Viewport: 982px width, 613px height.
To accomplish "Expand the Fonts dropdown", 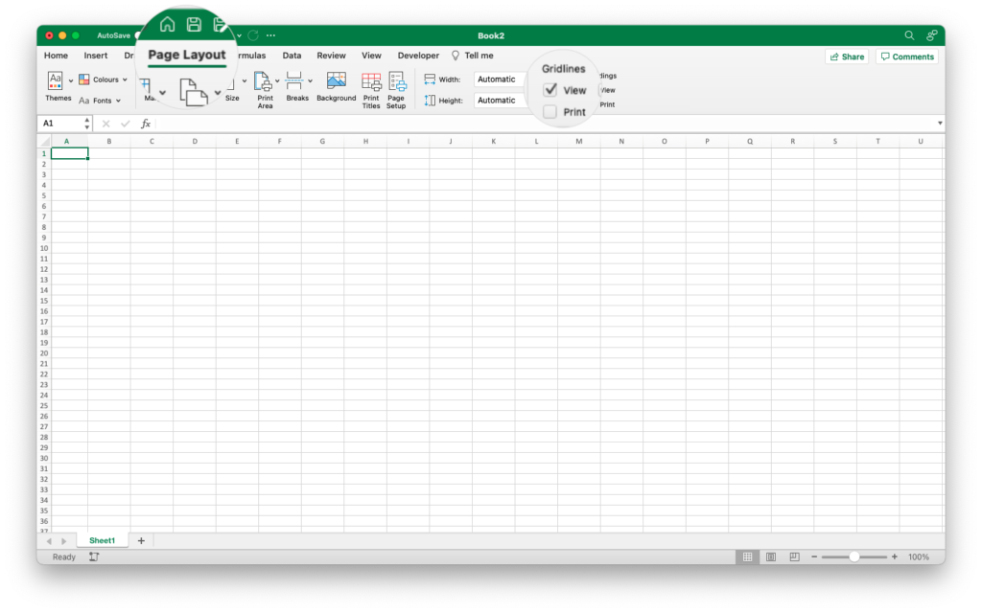I will (101, 101).
